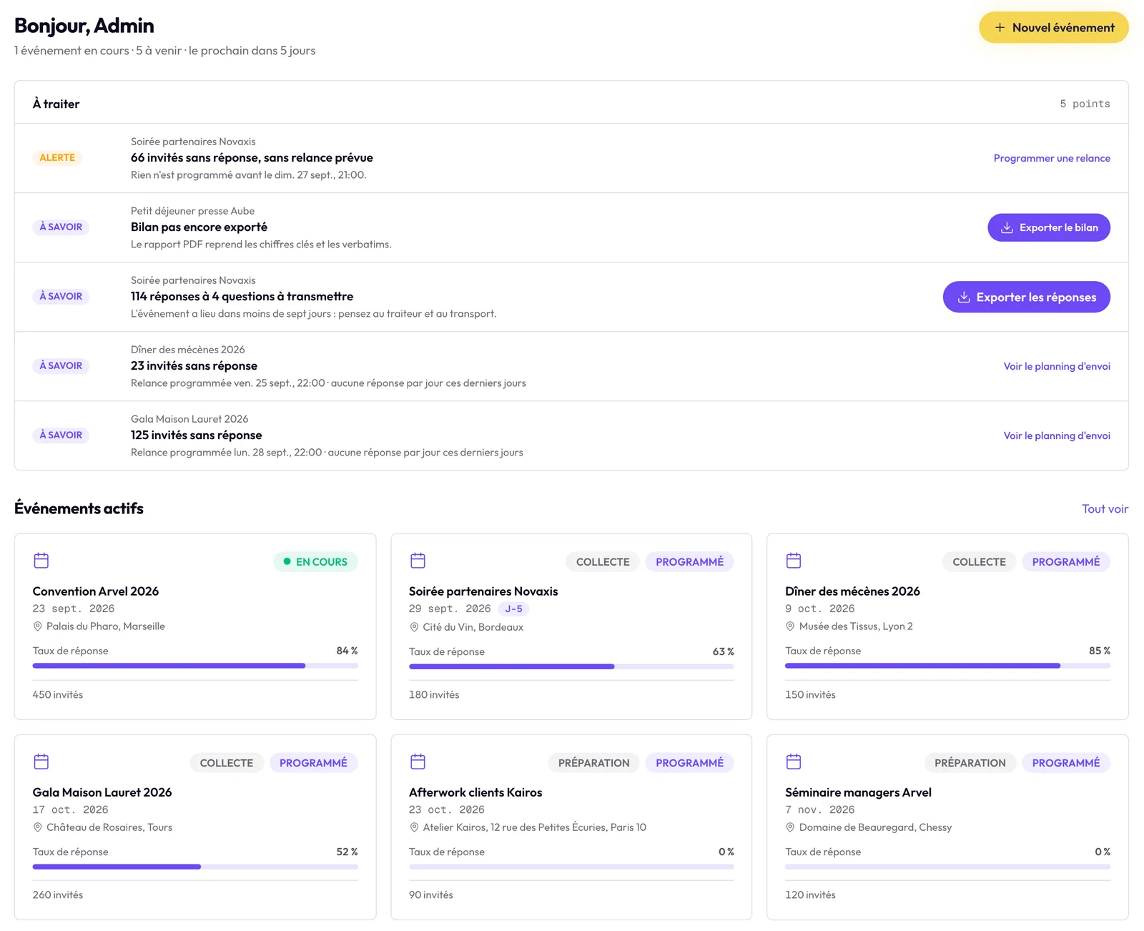Click the location pin next to Musée des Tissus, Lyon 2
Screen dimensions: 1144x931
tap(790, 626)
